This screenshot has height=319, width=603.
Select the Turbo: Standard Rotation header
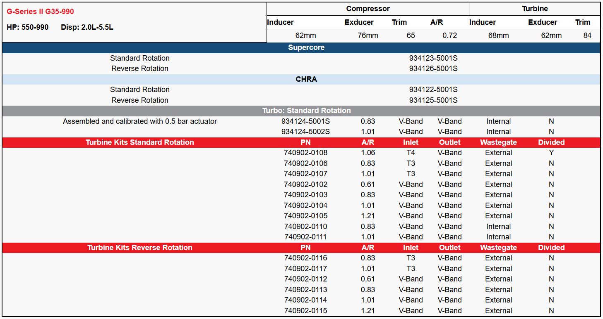tap(306, 111)
